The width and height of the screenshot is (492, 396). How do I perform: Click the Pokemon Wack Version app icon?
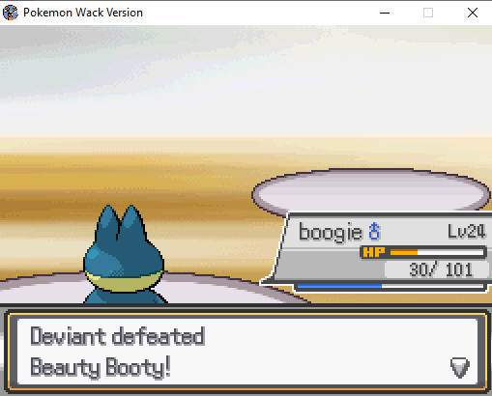click(x=11, y=13)
